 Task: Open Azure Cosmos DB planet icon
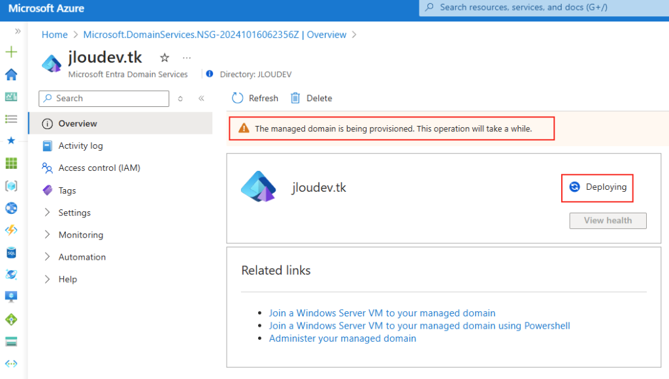pyautogui.click(x=11, y=275)
